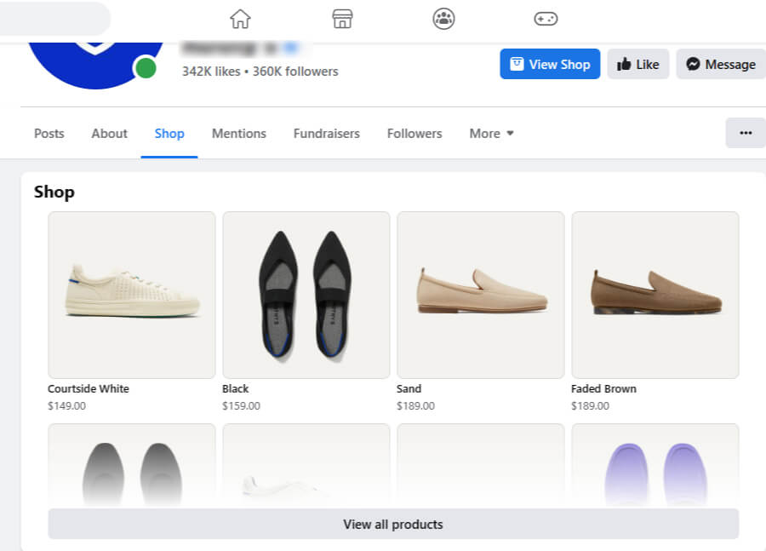
Task: Open the Groups icon in top bar
Action: [x=443, y=19]
